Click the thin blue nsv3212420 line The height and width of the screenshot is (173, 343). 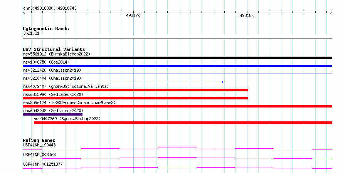pyautogui.click(x=177, y=74)
